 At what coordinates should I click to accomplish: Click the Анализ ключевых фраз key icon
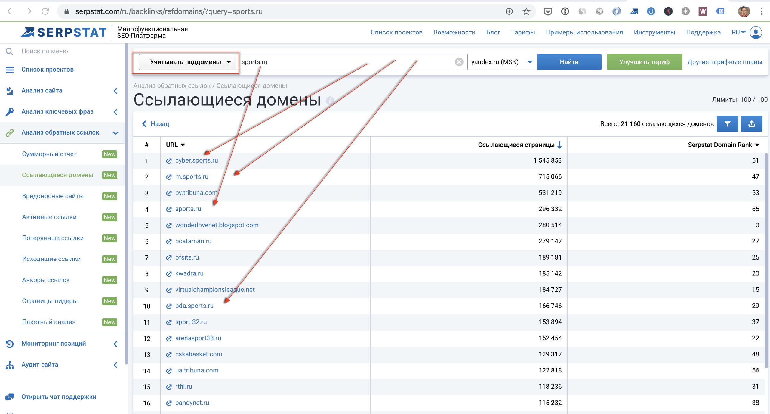point(10,112)
